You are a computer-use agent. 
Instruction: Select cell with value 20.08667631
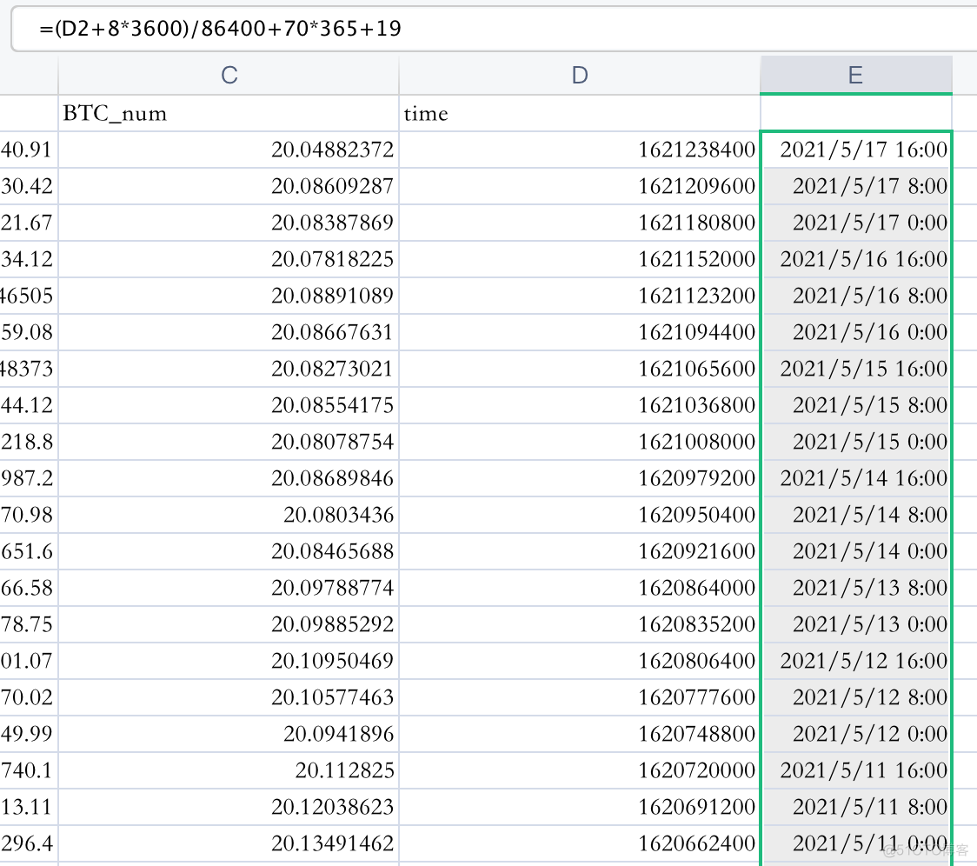coord(229,332)
